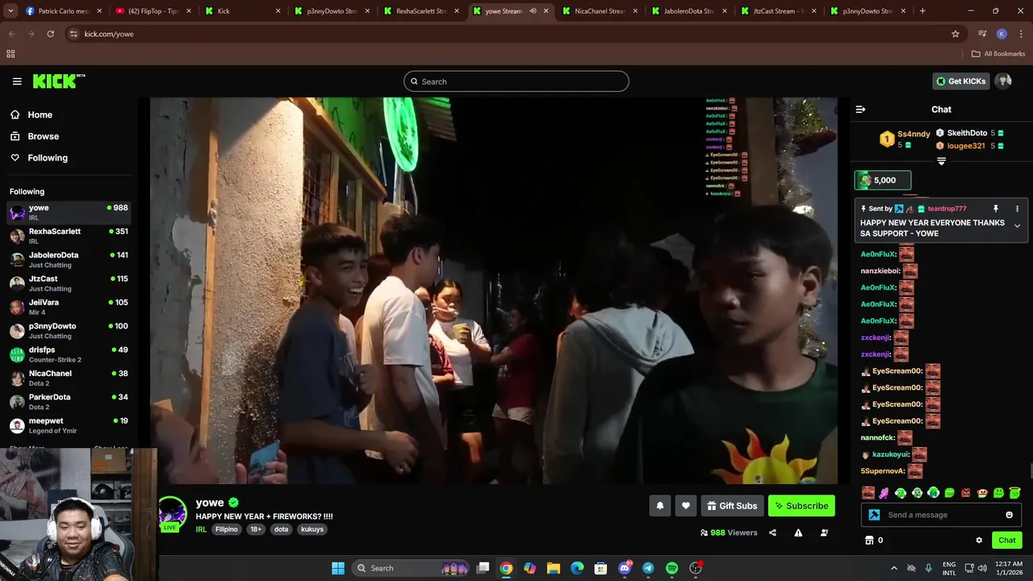Click the IRL category link
1033x581 pixels.
201,529
